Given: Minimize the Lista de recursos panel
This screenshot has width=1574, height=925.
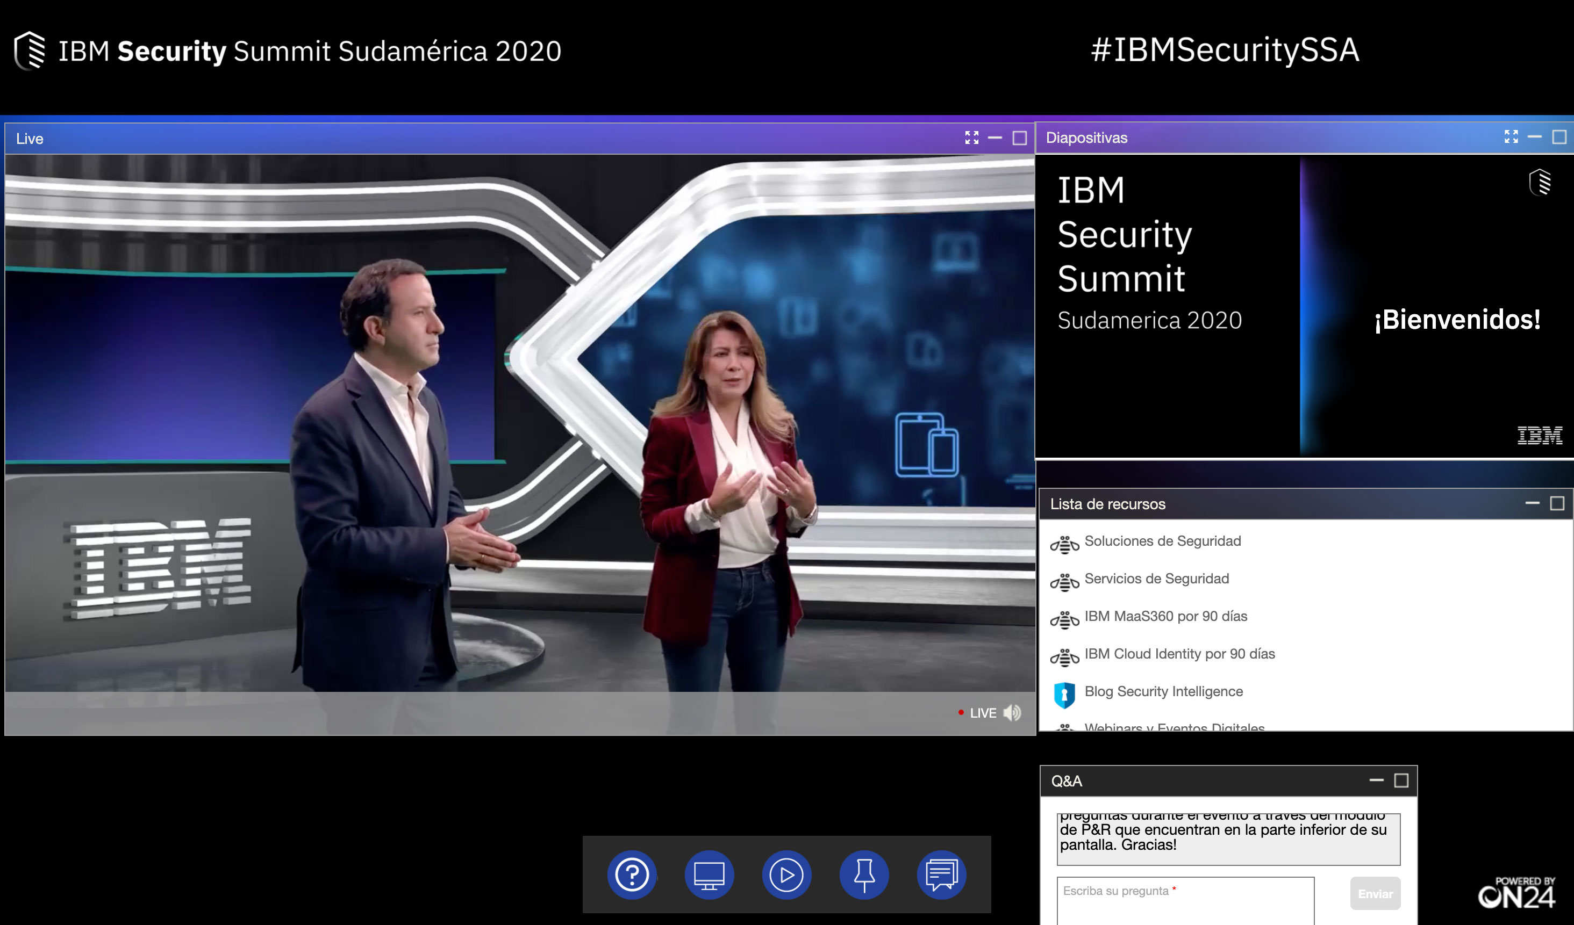Looking at the screenshot, I should point(1532,503).
